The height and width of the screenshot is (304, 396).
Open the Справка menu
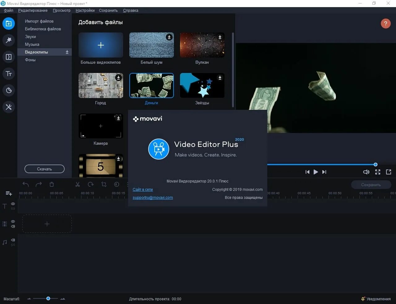click(131, 11)
